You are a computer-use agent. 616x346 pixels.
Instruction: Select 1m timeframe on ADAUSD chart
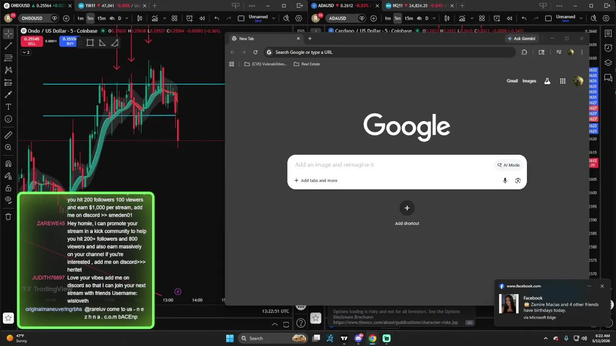pyautogui.click(x=387, y=18)
